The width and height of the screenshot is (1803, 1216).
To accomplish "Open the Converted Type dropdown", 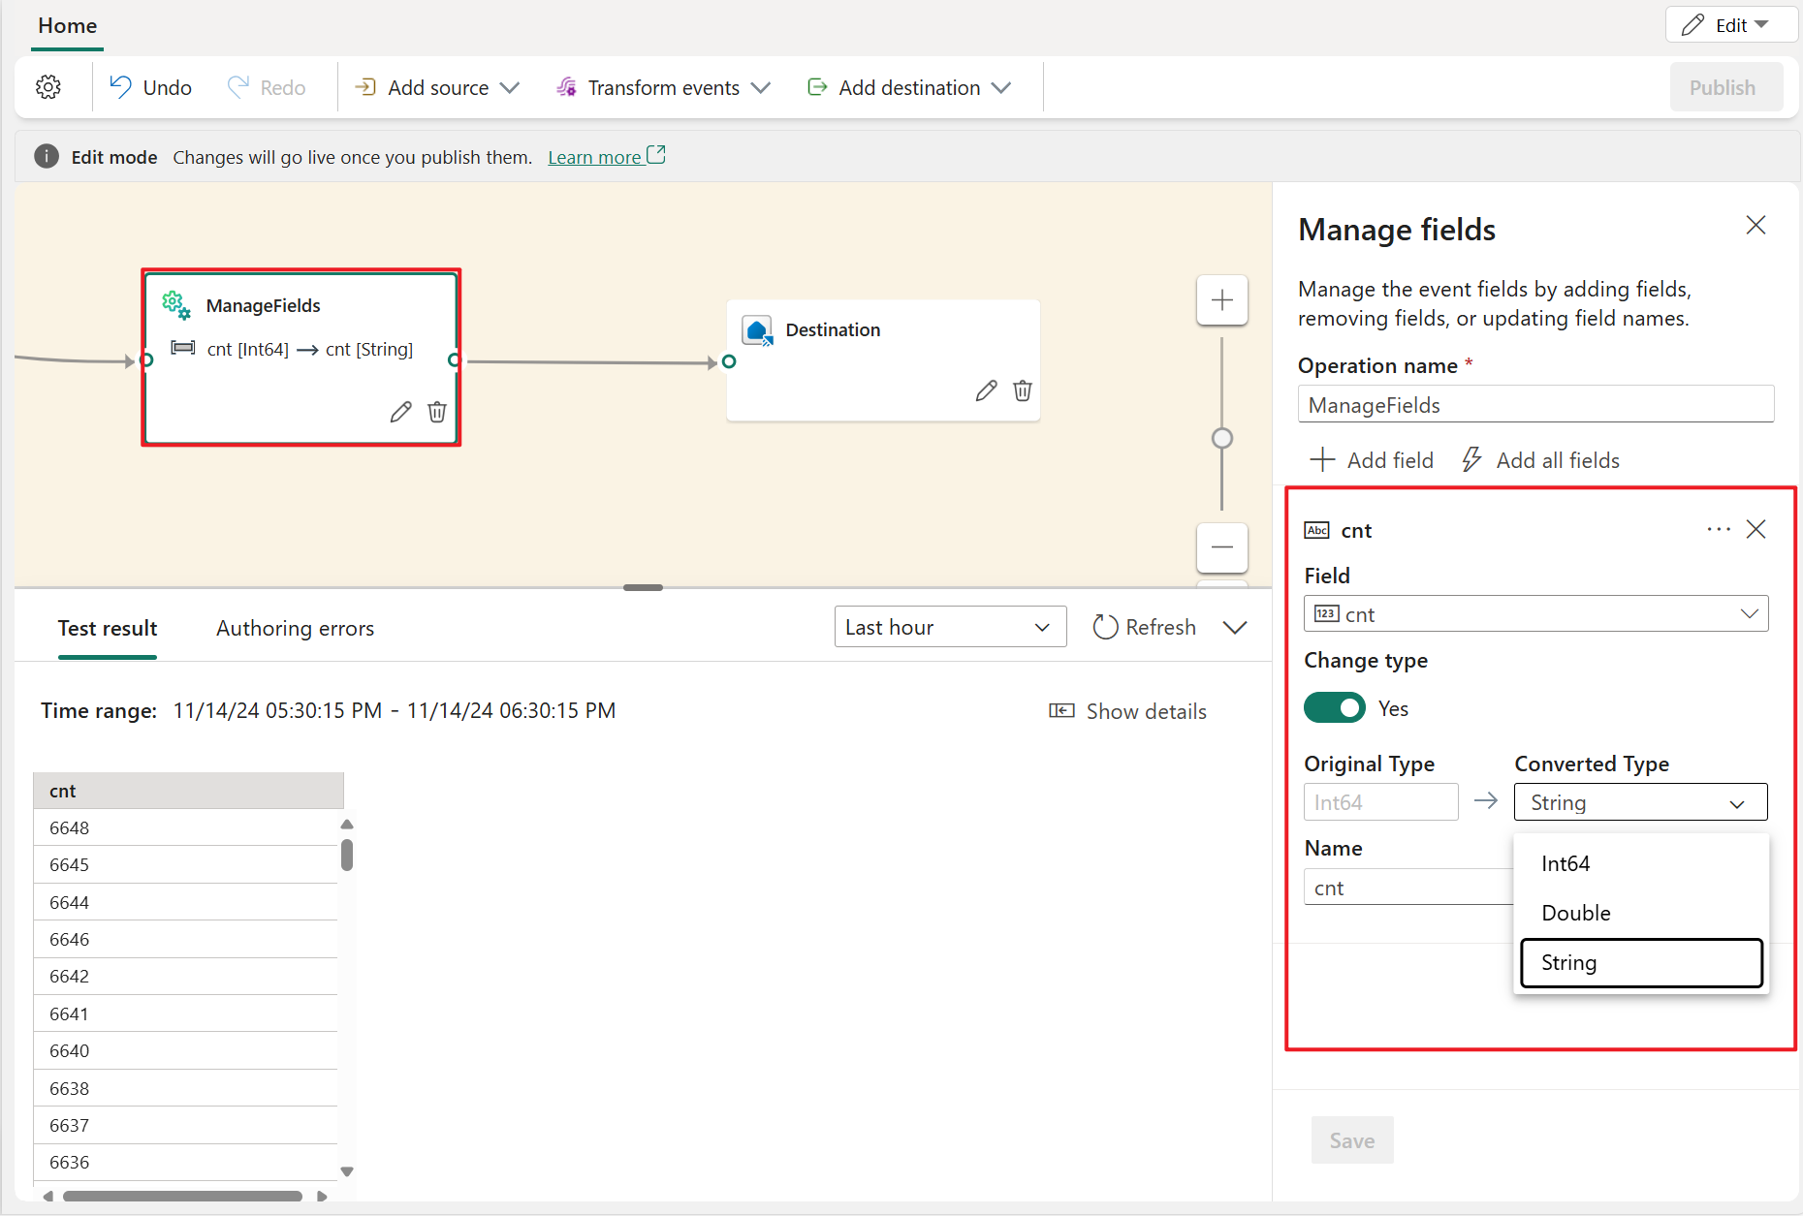I will [1640, 802].
